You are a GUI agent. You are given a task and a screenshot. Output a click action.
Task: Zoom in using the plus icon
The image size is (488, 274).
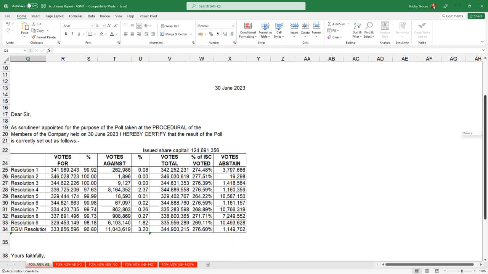tap(475, 271)
